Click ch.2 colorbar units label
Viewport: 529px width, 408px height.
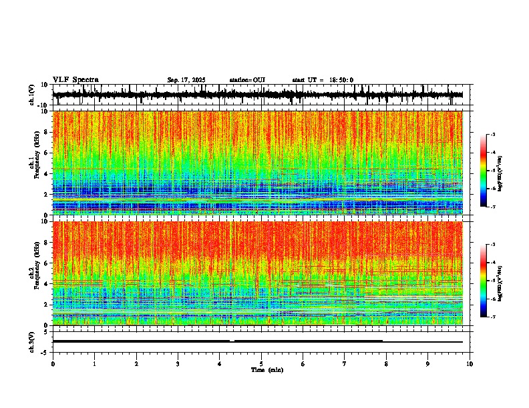click(x=500, y=283)
